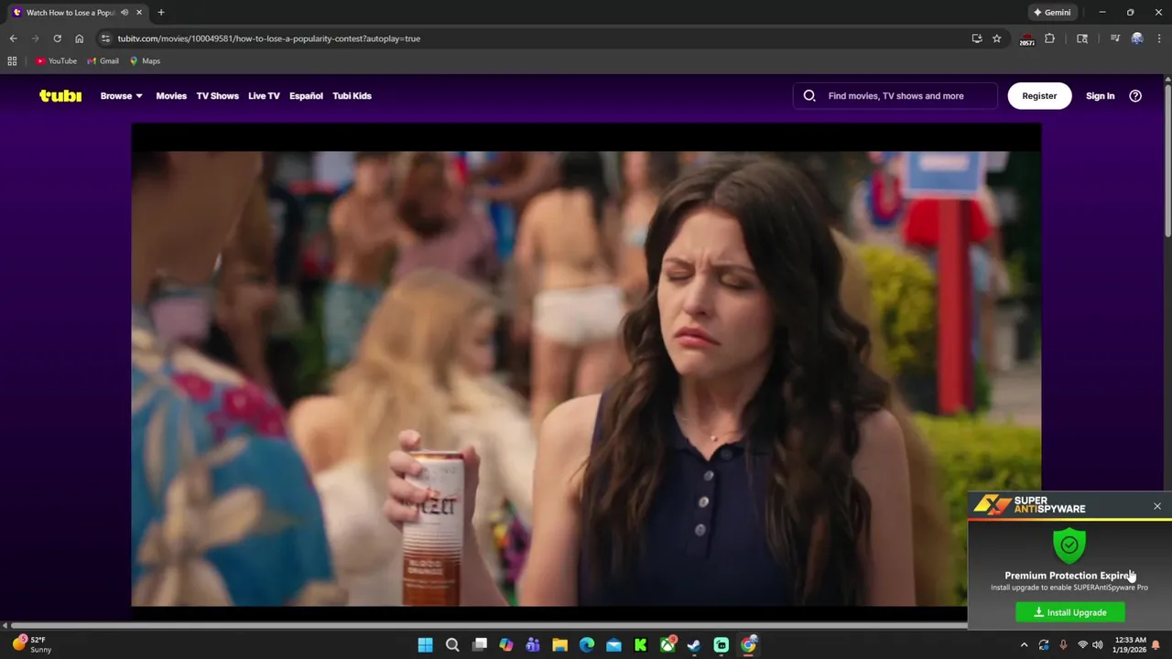Image resolution: width=1172 pixels, height=659 pixels.
Task: Open the Chrome extensions puzzle icon
Action: (x=1050, y=38)
